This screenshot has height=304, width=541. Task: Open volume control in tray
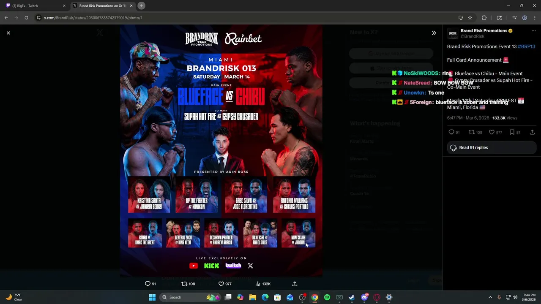point(515,297)
